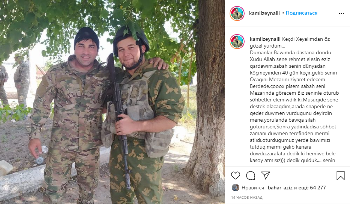This screenshot has width=350, height=204.
Task: Open the _bahar_aziz liker profile
Action: pos(279,188)
